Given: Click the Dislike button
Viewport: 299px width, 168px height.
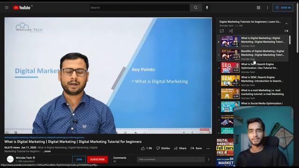Looking at the screenshot, I should (163, 148).
